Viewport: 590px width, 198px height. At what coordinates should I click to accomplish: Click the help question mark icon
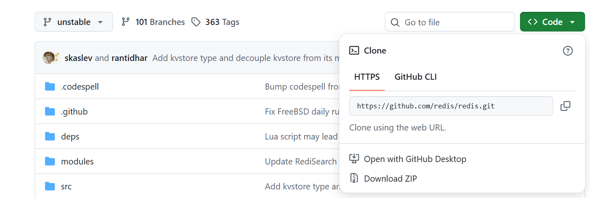[568, 51]
